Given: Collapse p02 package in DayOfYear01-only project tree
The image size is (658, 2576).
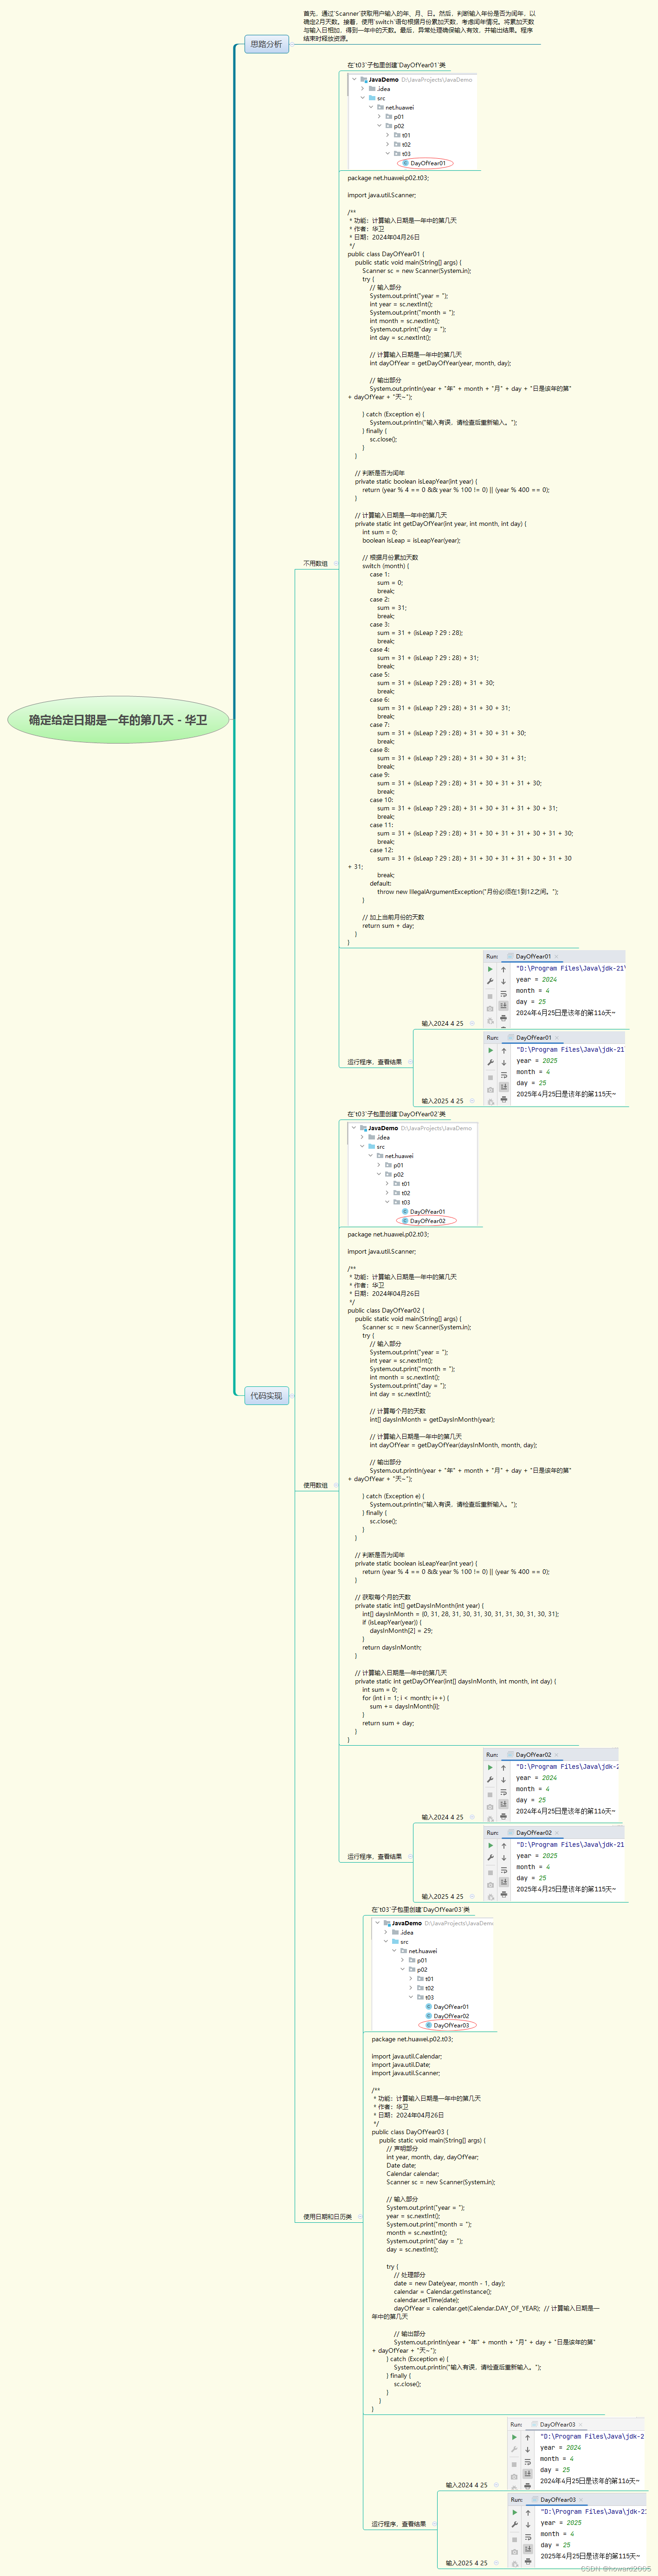Looking at the screenshot, I should tap(379, 125).
